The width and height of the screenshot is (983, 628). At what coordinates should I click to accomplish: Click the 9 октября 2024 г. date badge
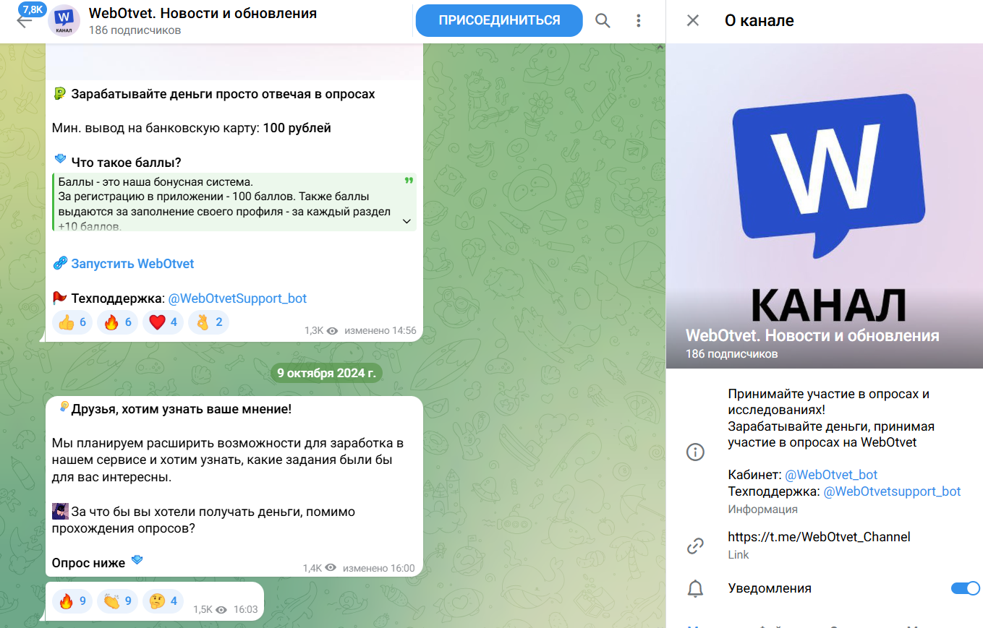pyautogui.click(x=327, y=373)
